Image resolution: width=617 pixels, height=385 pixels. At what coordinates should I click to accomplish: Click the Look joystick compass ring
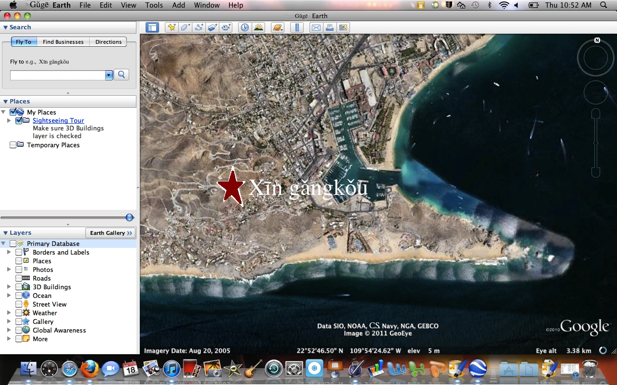[x=596, y=58]
